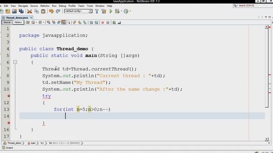Switch to History view
The width and height of the screenshot is (273, 153).
pos(18,23)
